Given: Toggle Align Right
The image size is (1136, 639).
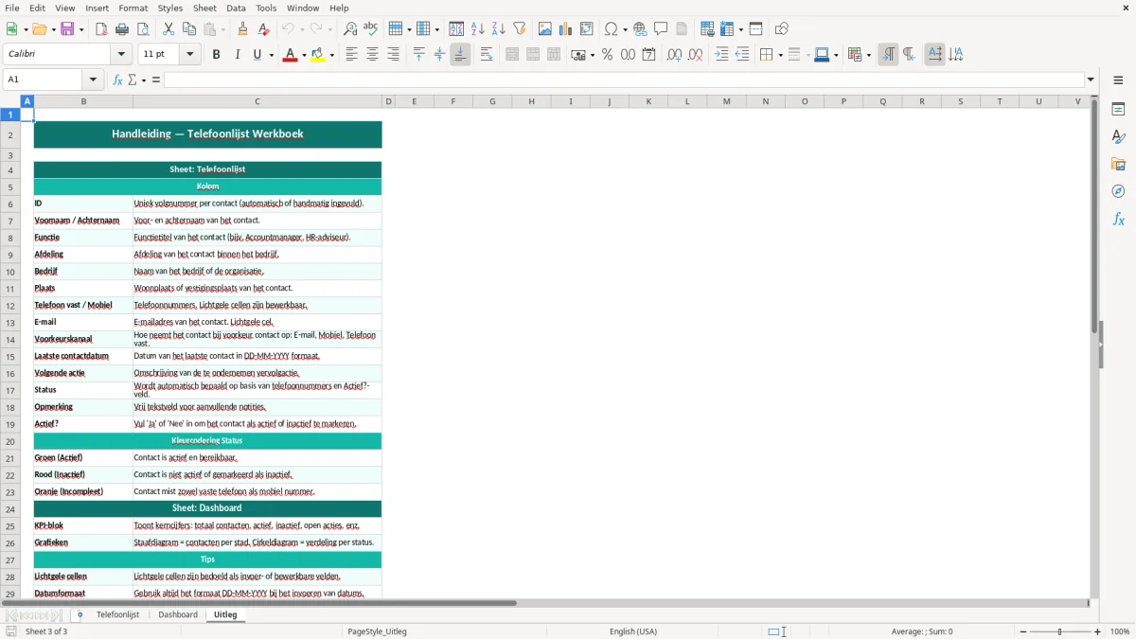Looking at the screenshot, I should 393,55.
